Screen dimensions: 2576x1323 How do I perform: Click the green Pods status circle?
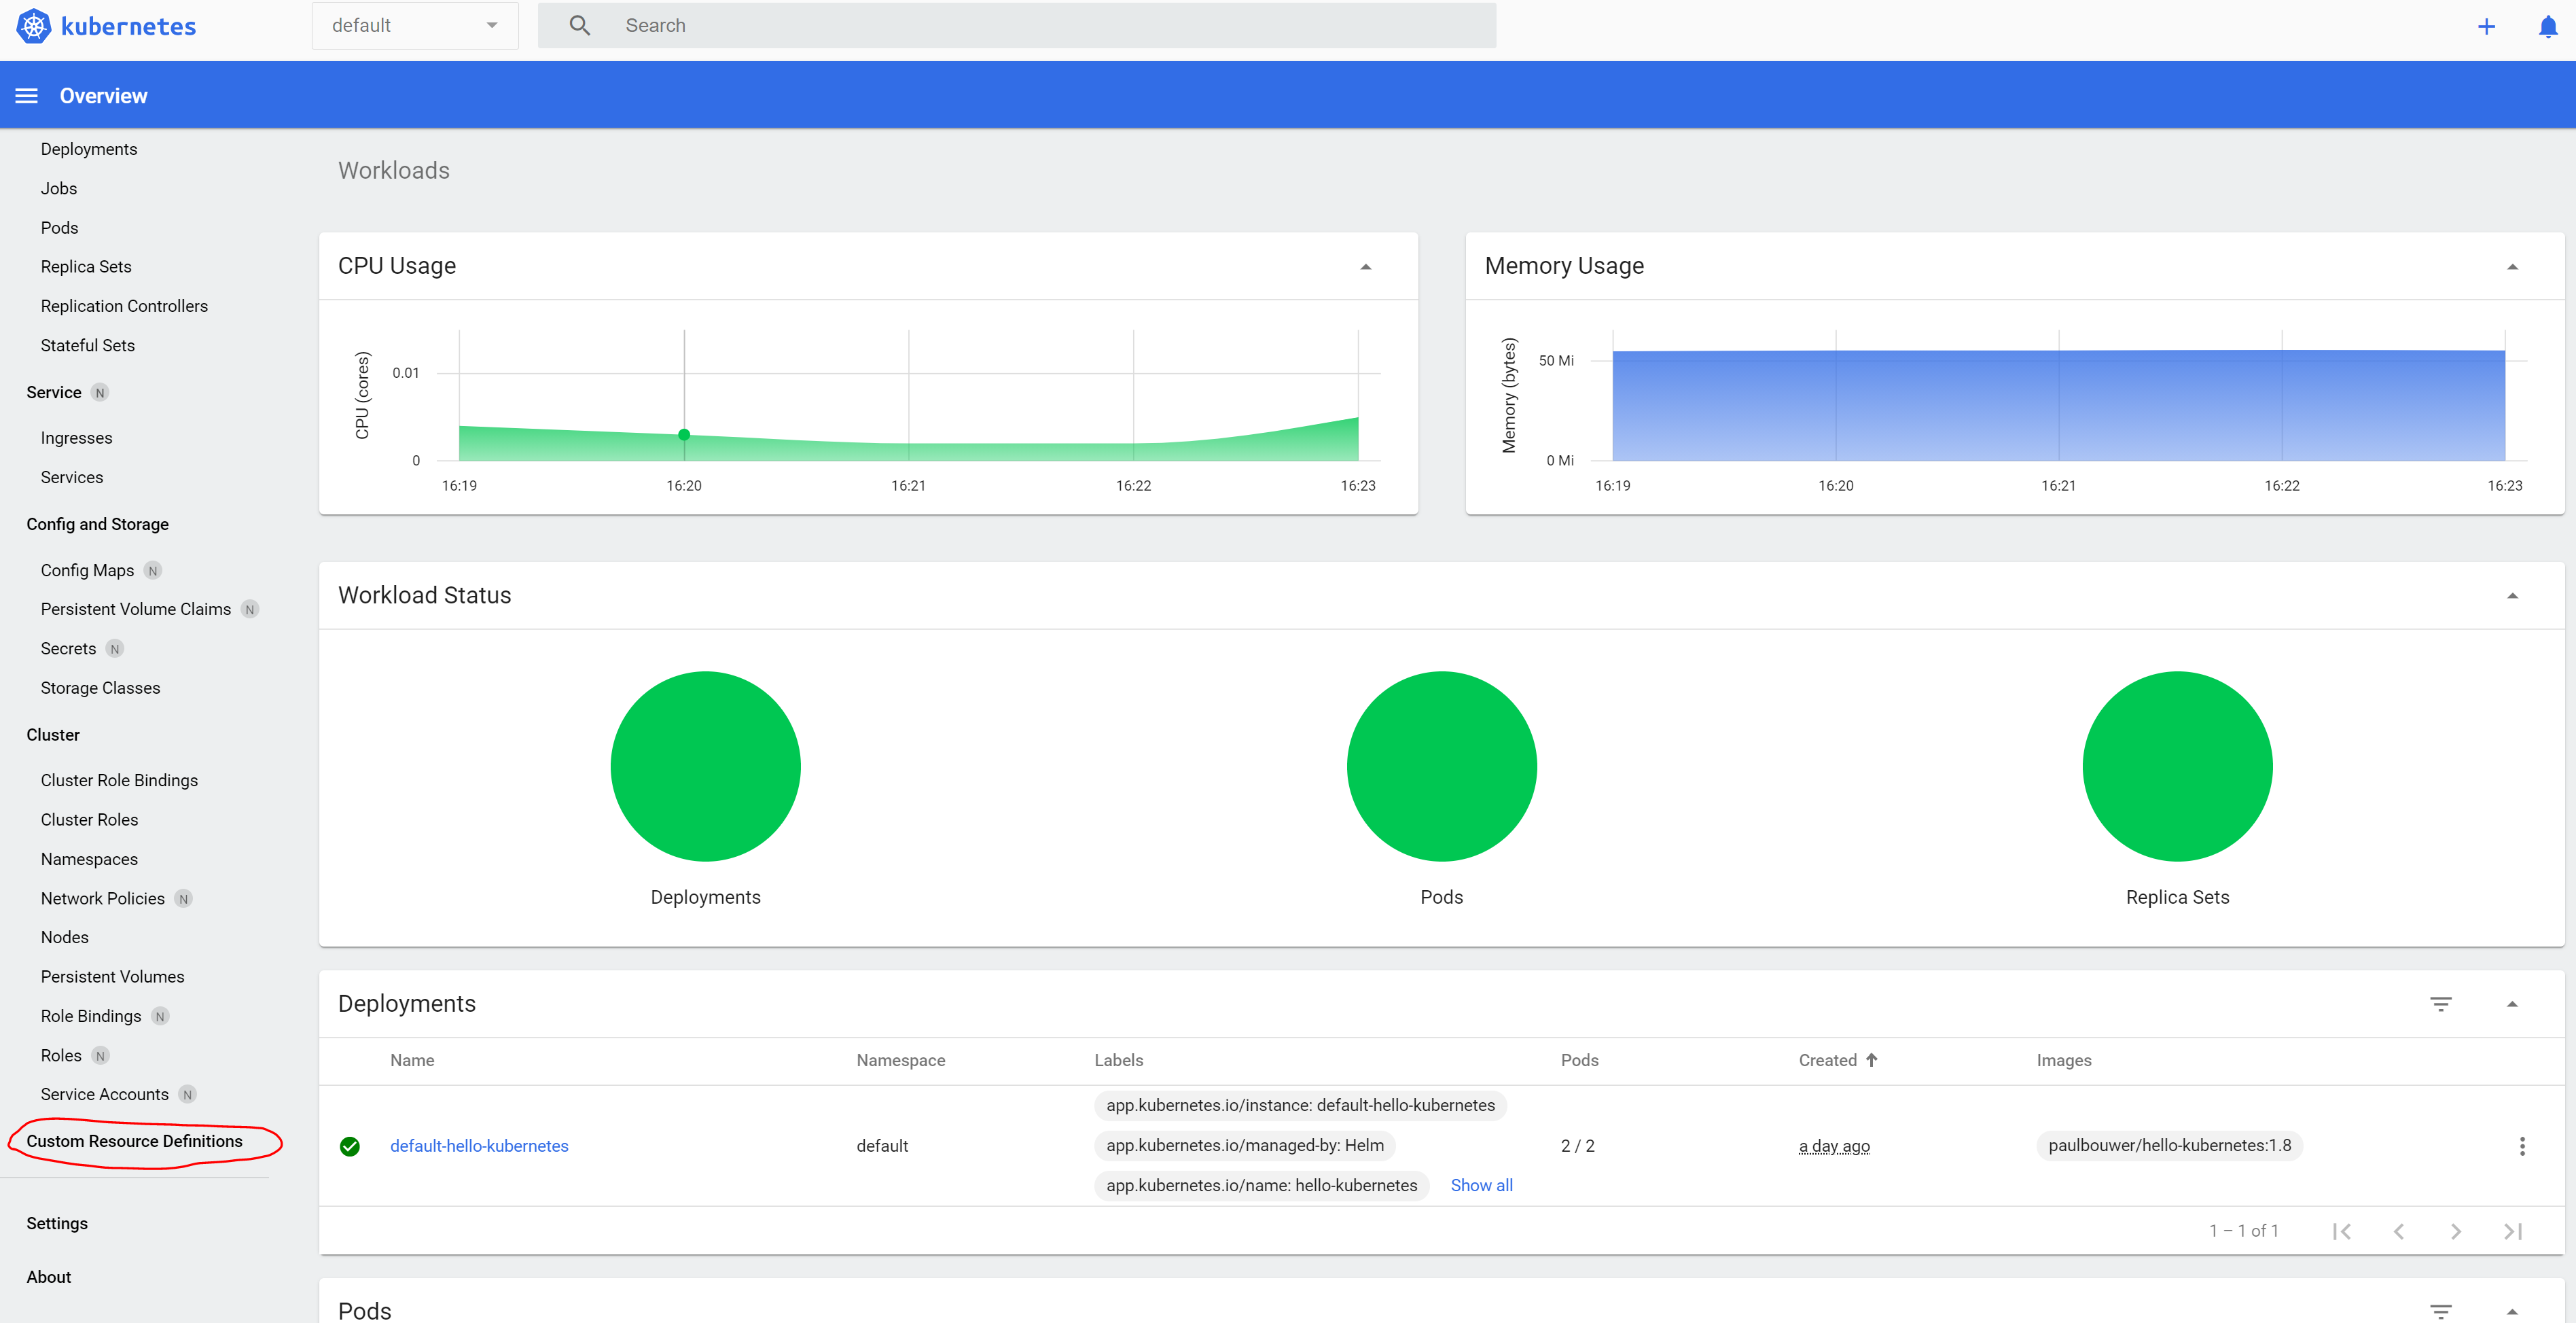point(1441,766)
